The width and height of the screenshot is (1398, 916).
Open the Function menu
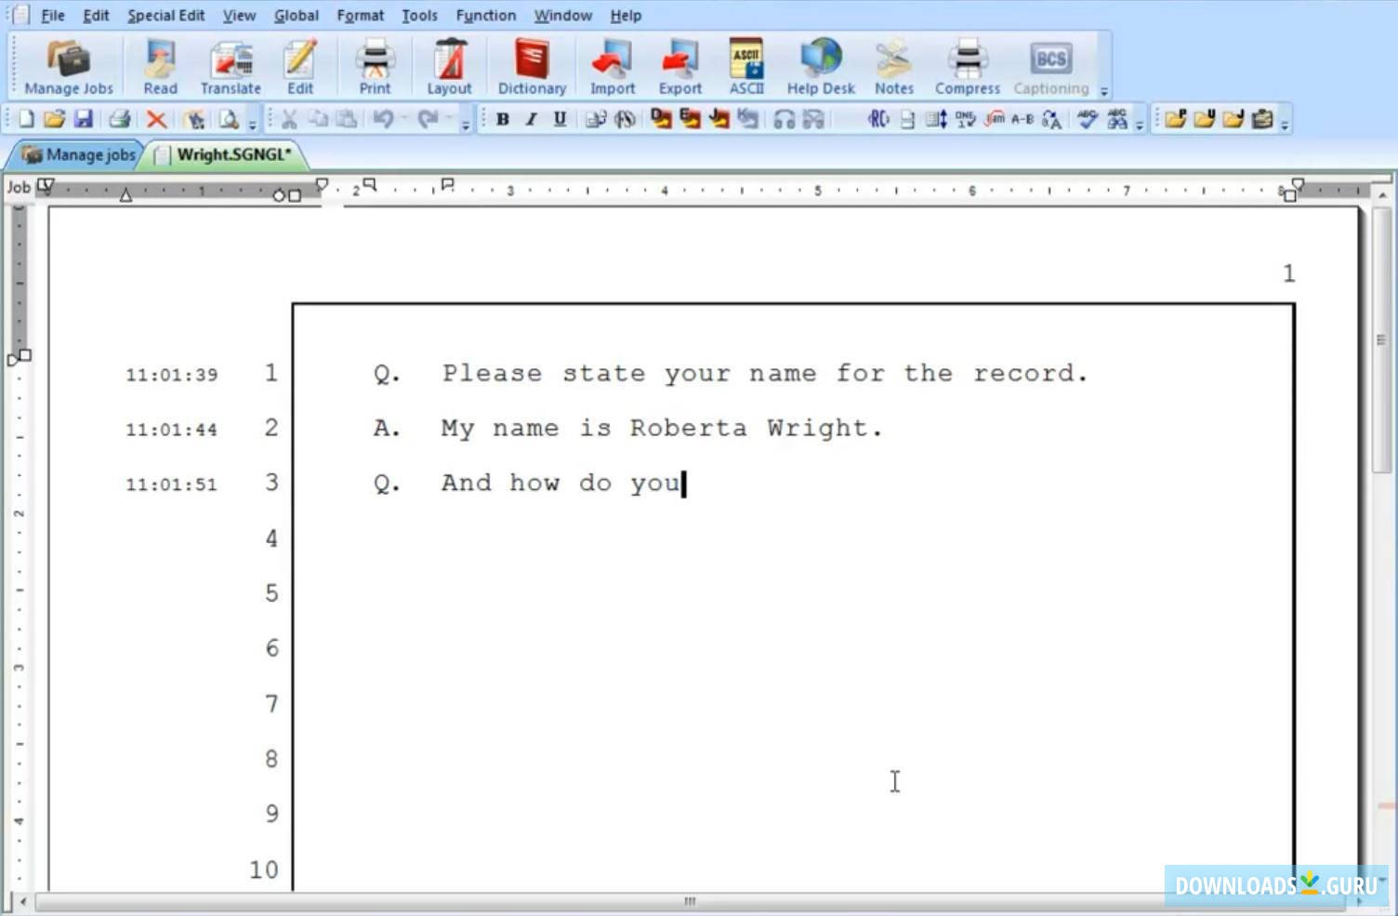[x=485, y=15]
